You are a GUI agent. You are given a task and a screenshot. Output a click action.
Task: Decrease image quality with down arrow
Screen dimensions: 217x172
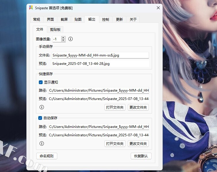pos(63,40)
